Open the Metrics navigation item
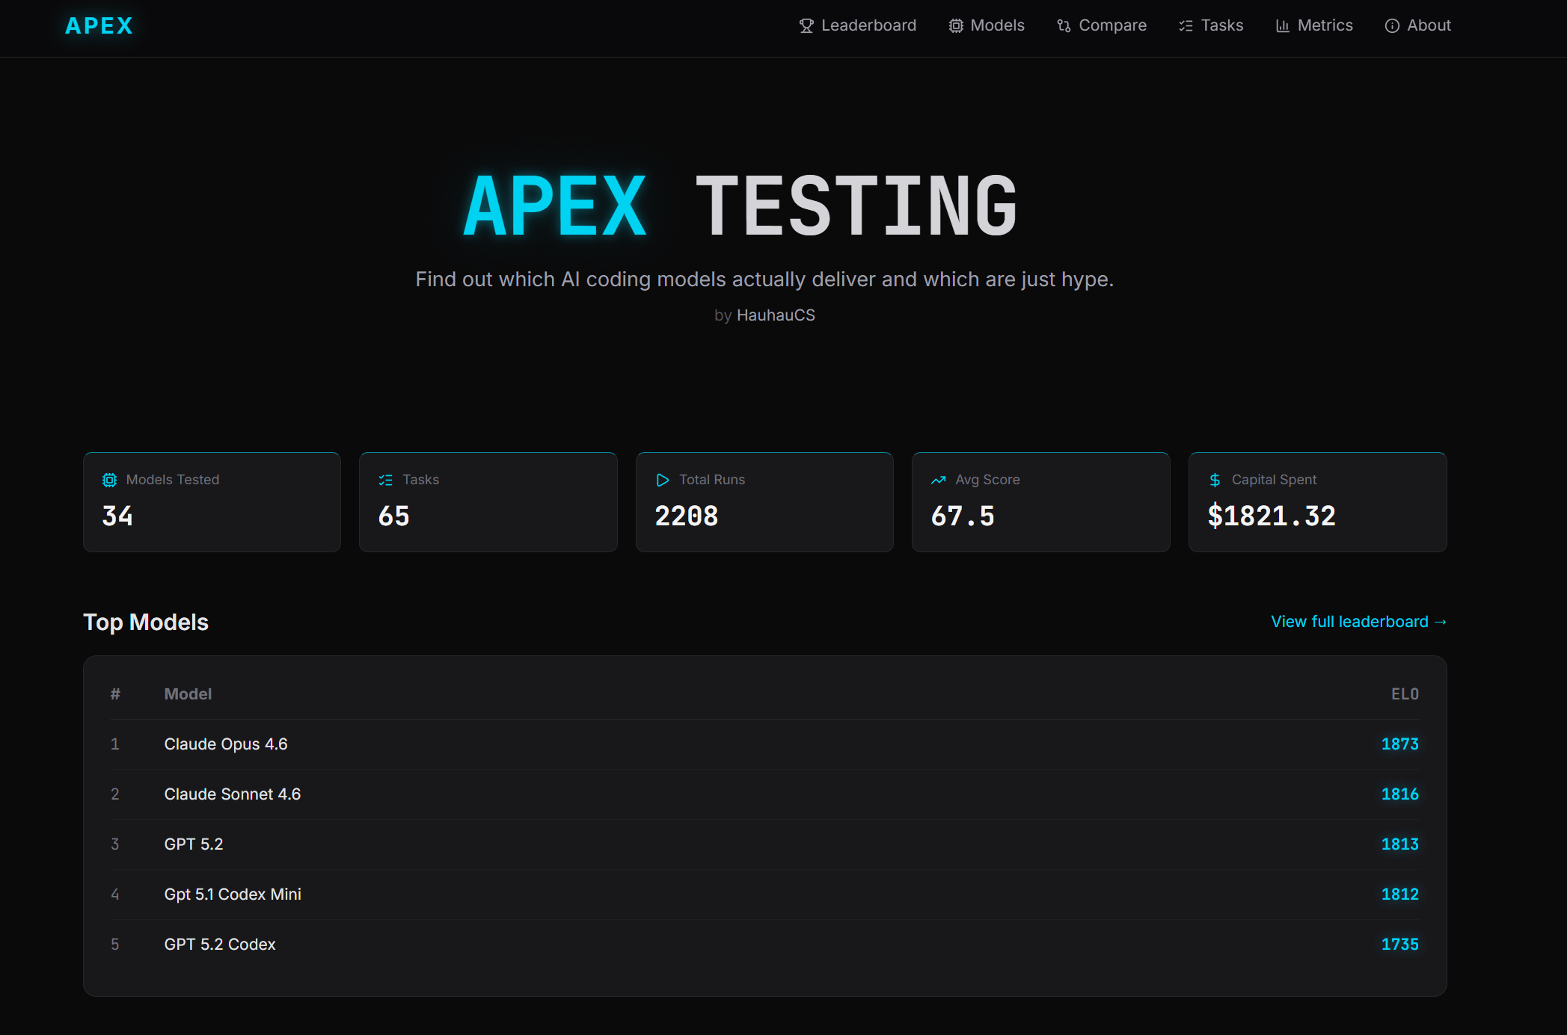The width and height of the screenshot is (1567, 1035). coord(1324,25)
